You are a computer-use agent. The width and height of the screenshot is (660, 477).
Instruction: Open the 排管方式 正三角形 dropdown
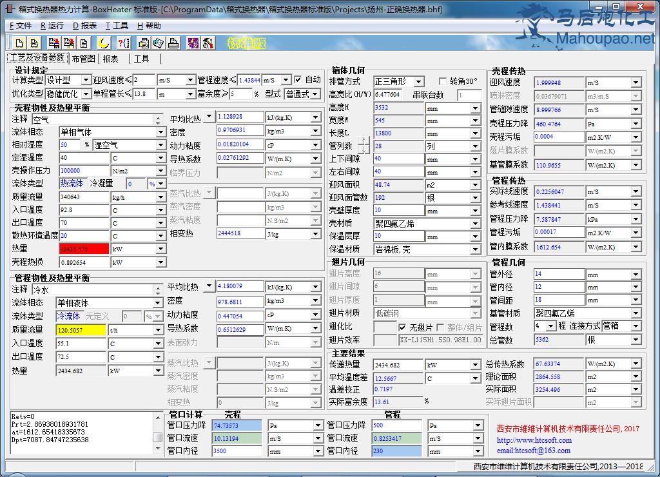click(x=419, y=81)
